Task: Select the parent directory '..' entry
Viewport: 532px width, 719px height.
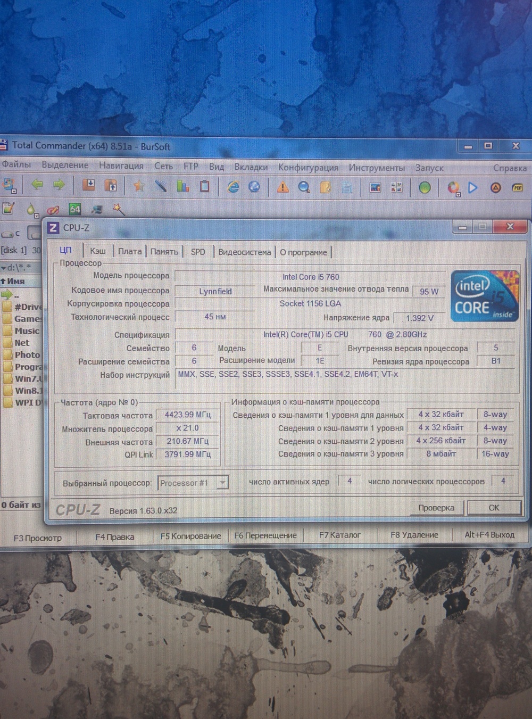Action: 11,294
